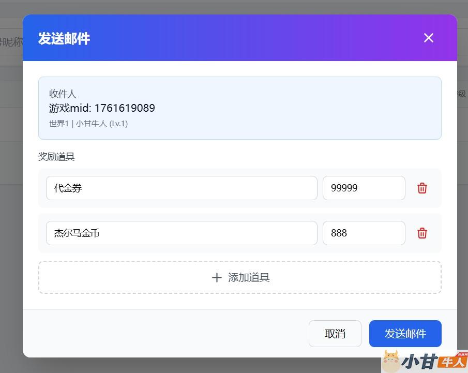The height and width of the screenshot is (373, 468).
Task: Open the 杰尔马金币 item selector field
Action: point(181,233)
